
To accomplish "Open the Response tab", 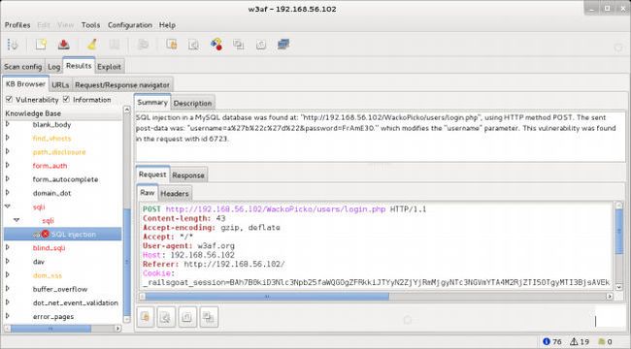I will [x=188, y=175].
